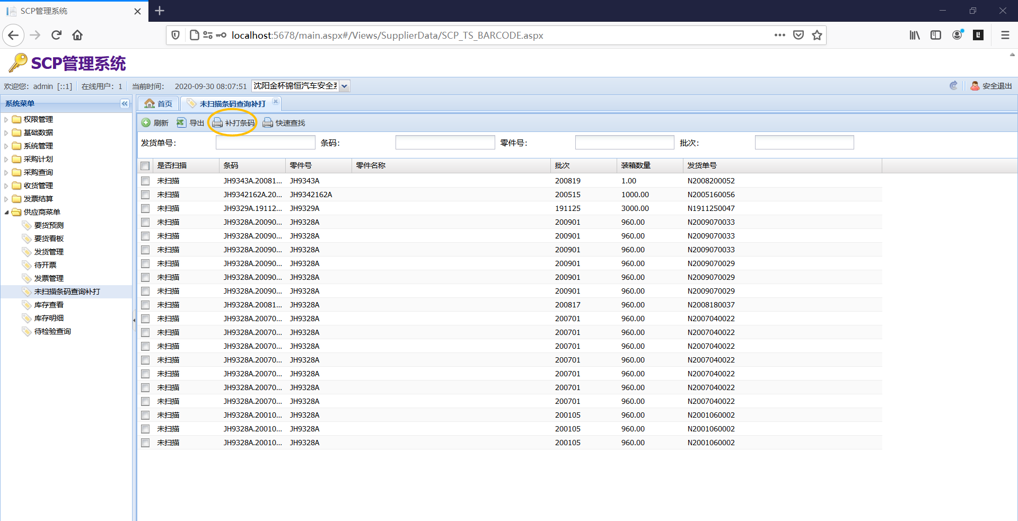Screen dimensions: 1018x521
Task: Open the browser hamburger menu
Action: pos(1005,35)
